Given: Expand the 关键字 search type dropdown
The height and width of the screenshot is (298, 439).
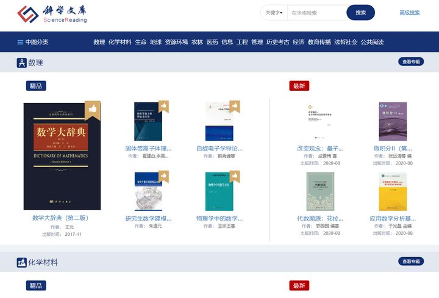Looking at the screenshot, I should coord(274,13).
